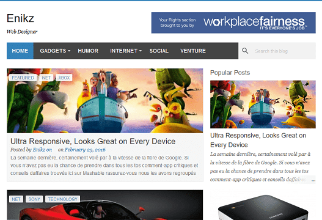Open the Social menu item
322x220 pixels.
[x=159, y=51]
